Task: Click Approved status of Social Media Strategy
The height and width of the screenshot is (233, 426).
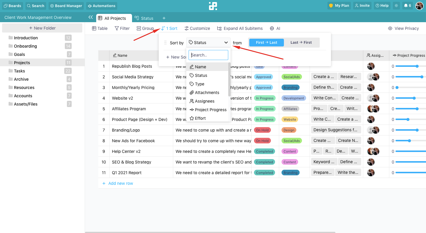Action: [x=263, y=77]
